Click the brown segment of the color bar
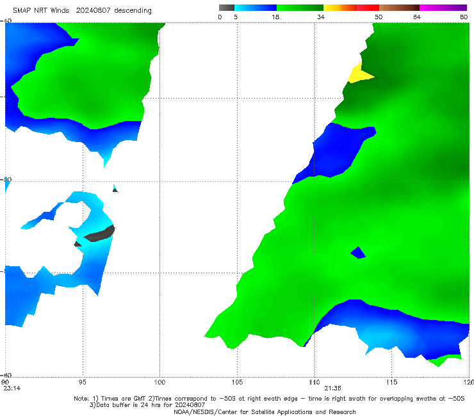The width and height of the screenshot is (474, 416). [x=399, y=8]
